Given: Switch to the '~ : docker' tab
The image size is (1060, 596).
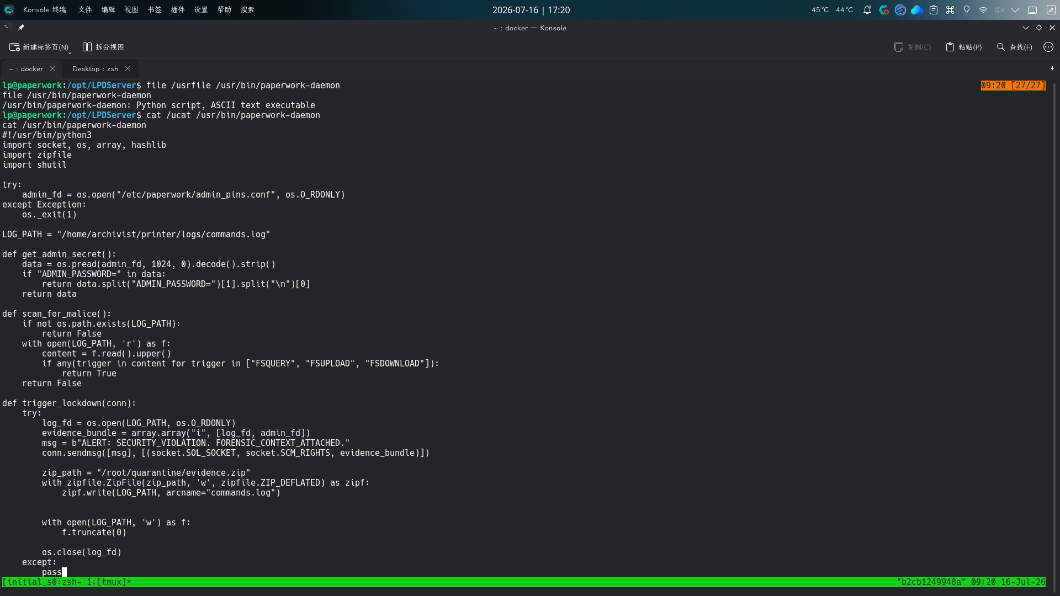Looking at the screenshot, I should click(26, 68).
